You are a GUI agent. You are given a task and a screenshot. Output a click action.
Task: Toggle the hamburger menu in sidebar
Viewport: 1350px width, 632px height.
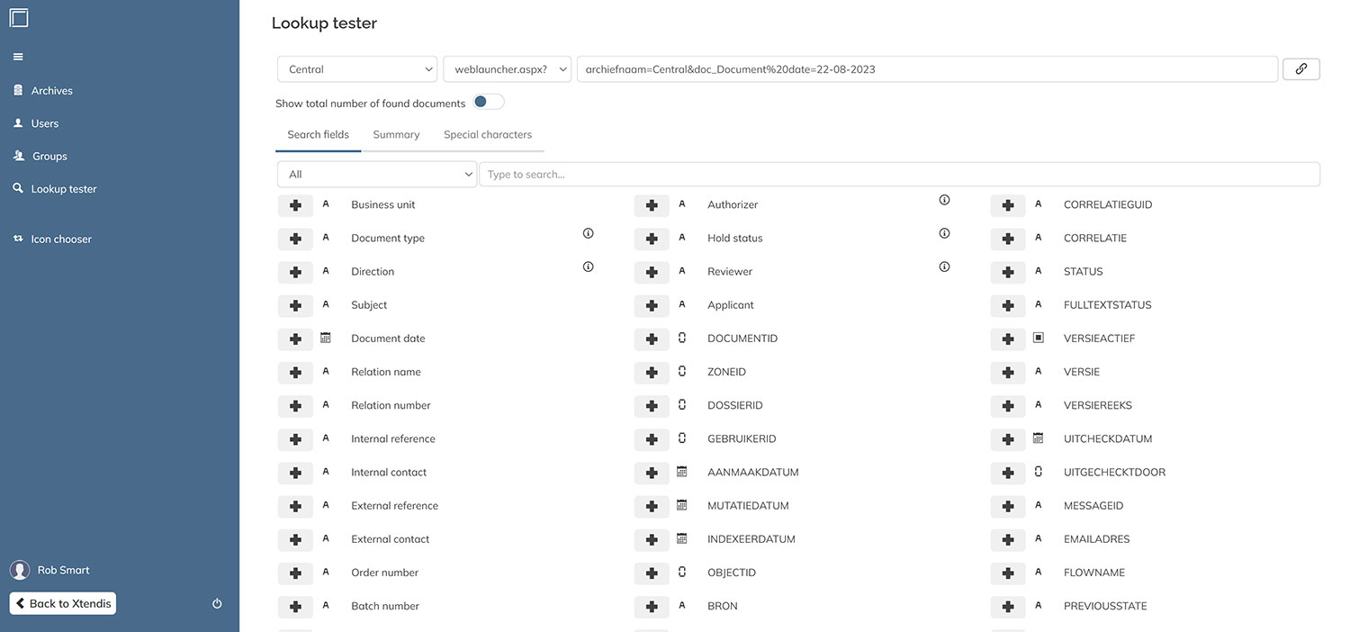18,57
